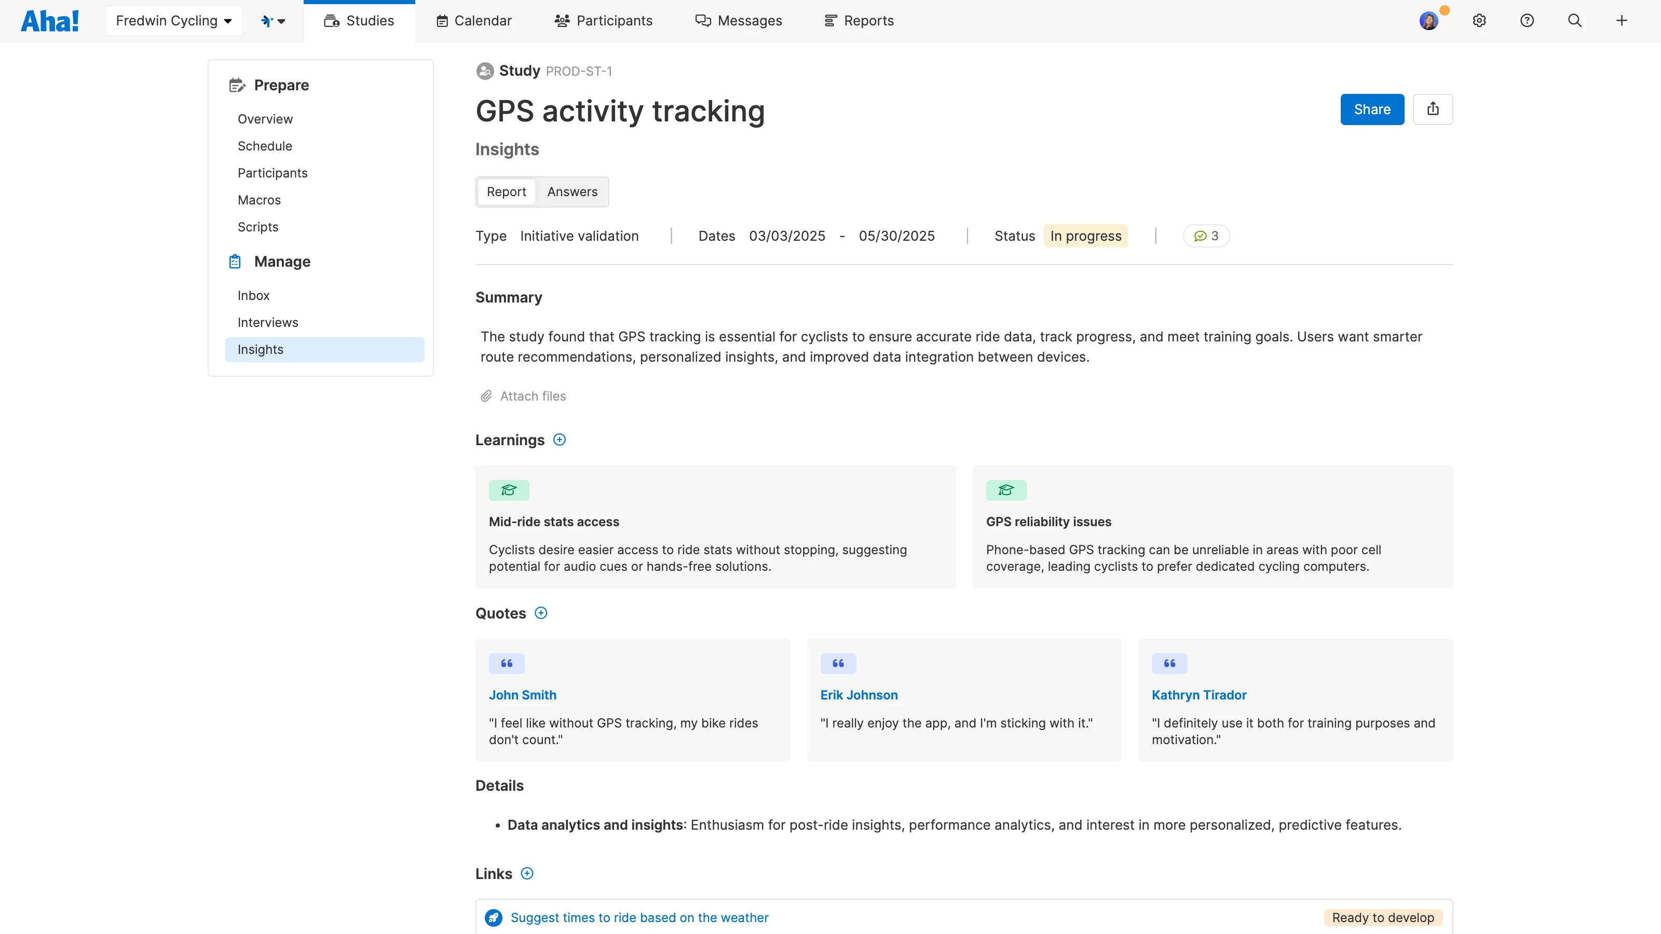Image resolution: width=1661 pixels, height=934 pixels.
Task: Open the In progress status dropdown
Action: (1085, 236)
